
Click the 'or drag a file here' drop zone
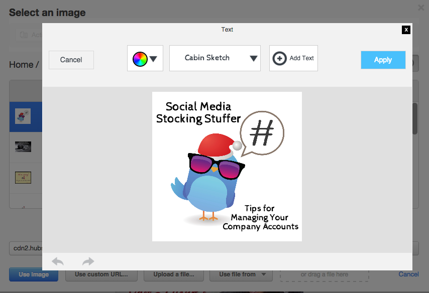point(325,274)
